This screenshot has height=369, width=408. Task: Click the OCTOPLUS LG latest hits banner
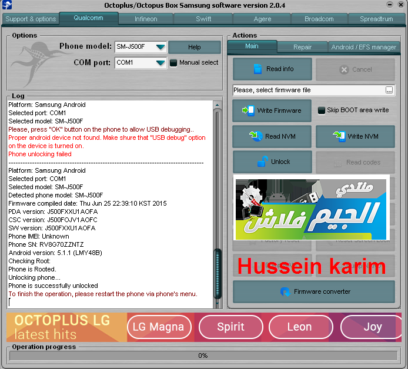coord(66,327)
